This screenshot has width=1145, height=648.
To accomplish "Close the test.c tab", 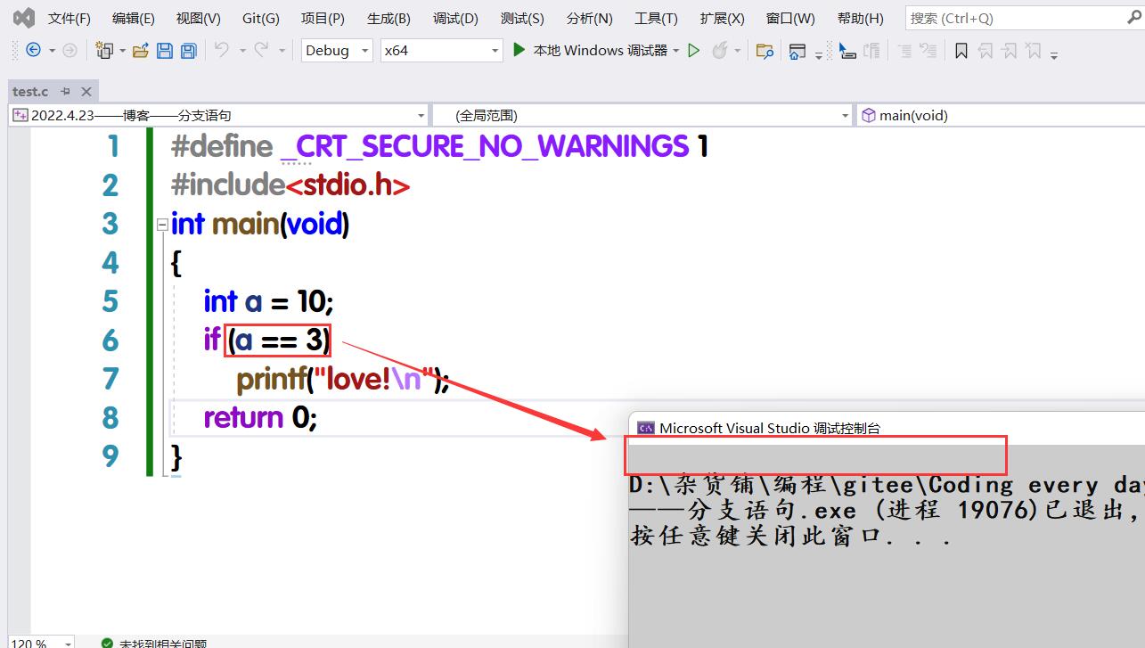I will pos(86,91).
